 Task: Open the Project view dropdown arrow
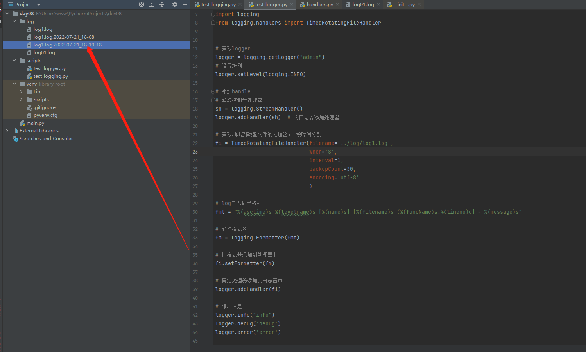[39, 5]
